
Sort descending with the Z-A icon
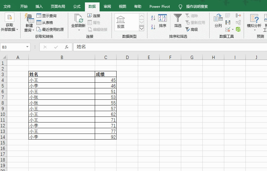pos(153,27)
